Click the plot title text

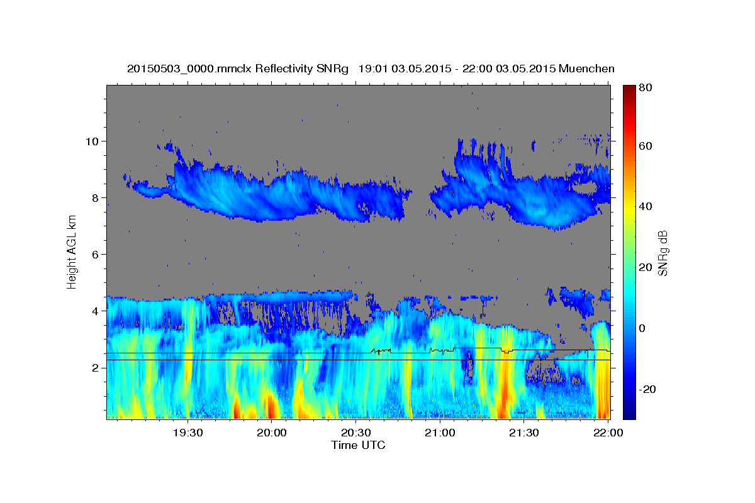click(371, 69)
